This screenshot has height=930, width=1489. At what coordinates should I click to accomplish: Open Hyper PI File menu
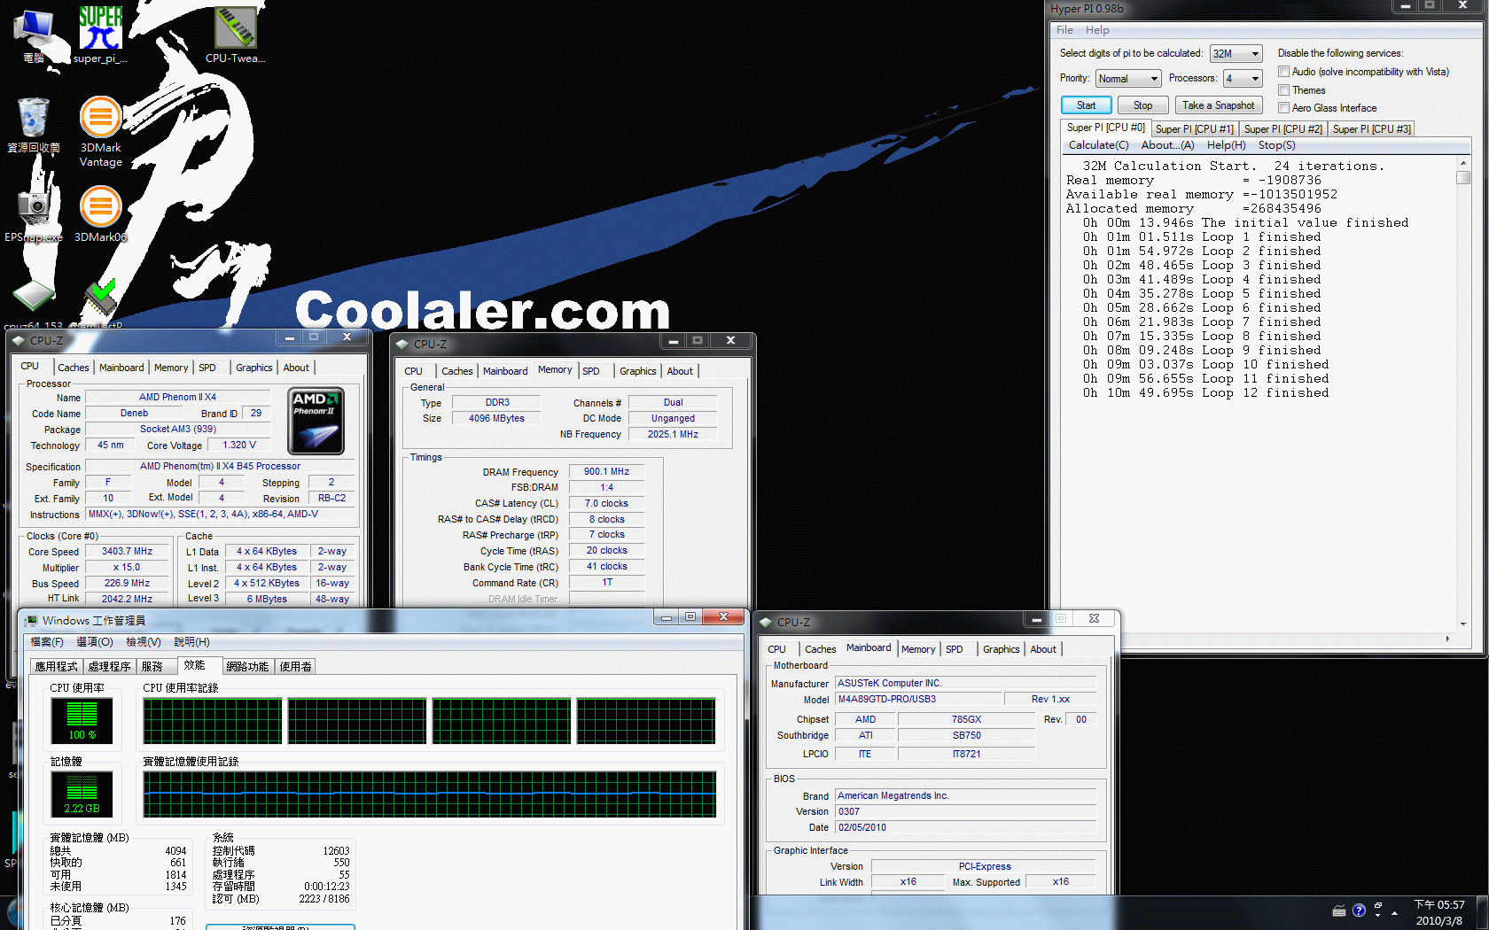pos(1064,30)
